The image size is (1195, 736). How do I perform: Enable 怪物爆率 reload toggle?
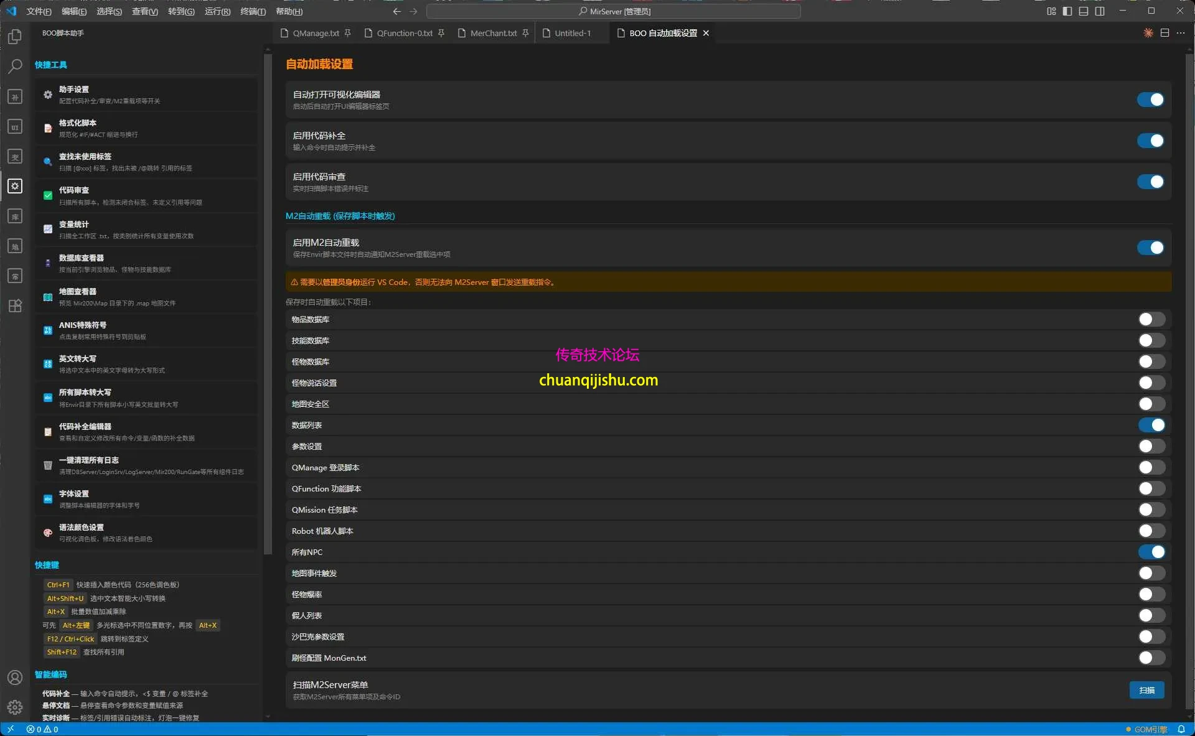(1151, 594)
